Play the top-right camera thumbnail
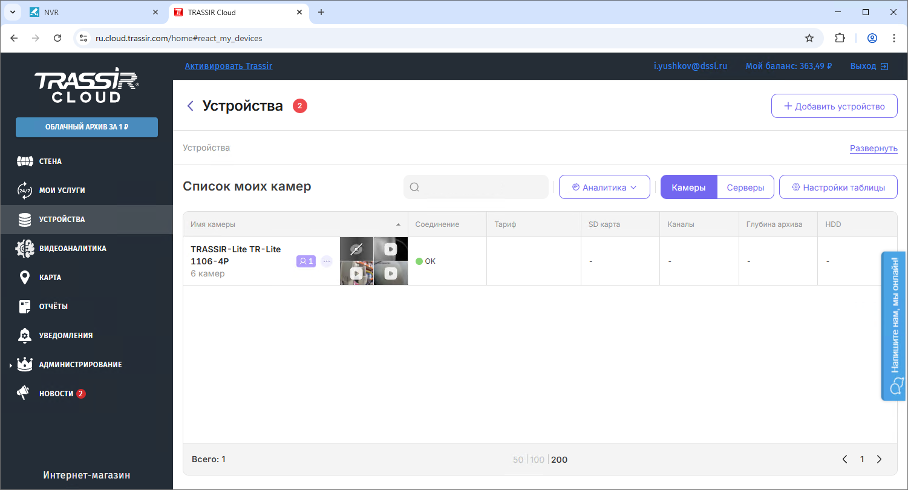This screenshot has width=908, height=490. pyautogui.click(x=391, y=249)
